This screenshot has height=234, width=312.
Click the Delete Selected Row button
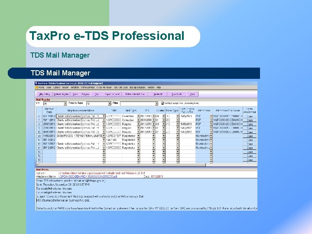pyautogui.click(x=135, y=94)
